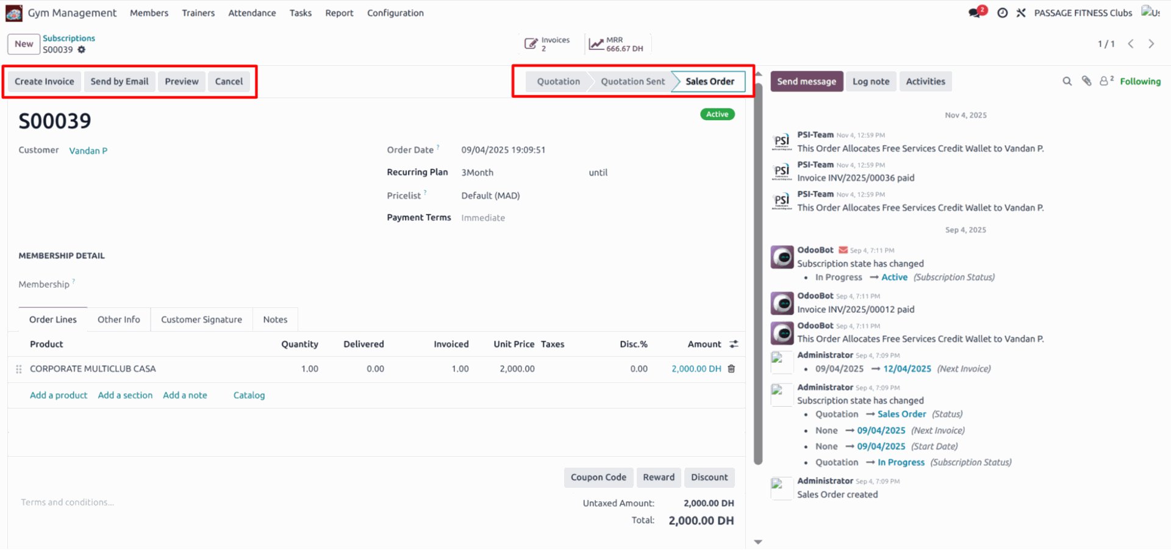
Task: Open the Configuration menu
Action: [395, 13]
